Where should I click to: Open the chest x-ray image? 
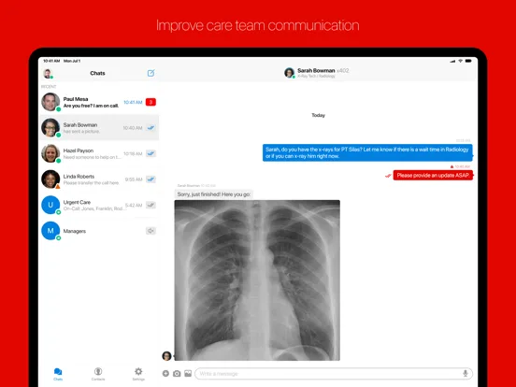click(257, 280)
